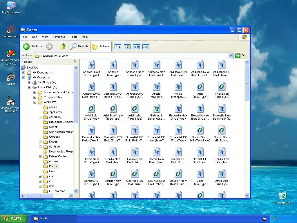Select David (TrueType) font icon
The image size is (297, 223).
click(x=200, y=174)
